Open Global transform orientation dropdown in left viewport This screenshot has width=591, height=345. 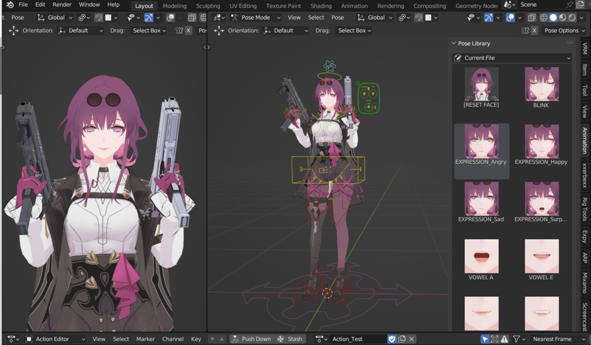point(55,17)
